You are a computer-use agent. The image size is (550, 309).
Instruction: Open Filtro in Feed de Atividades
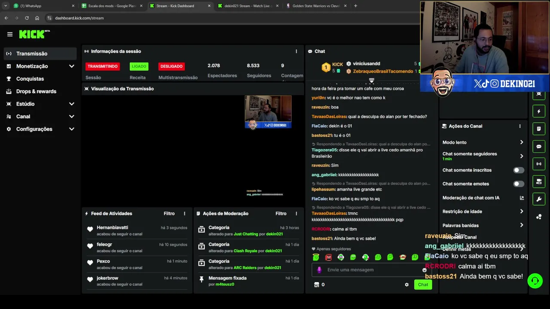pos(169,213)
